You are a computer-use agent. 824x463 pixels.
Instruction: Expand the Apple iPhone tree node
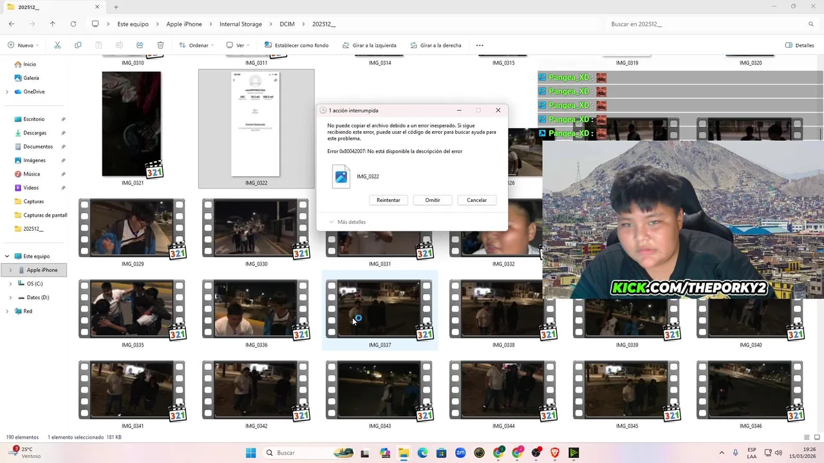click(10, 270)
